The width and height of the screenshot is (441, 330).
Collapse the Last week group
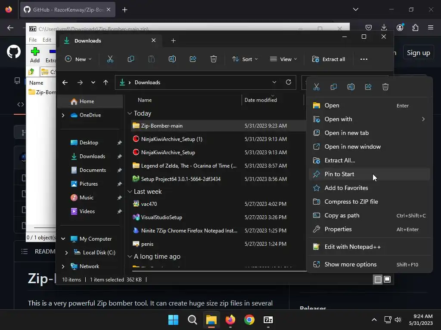pos(130,192)
